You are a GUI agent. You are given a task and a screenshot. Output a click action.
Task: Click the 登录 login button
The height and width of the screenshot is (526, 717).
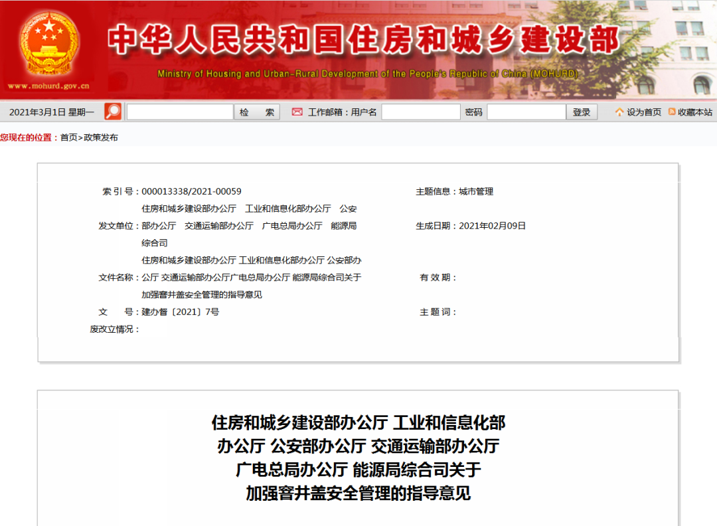coord(582,112)
